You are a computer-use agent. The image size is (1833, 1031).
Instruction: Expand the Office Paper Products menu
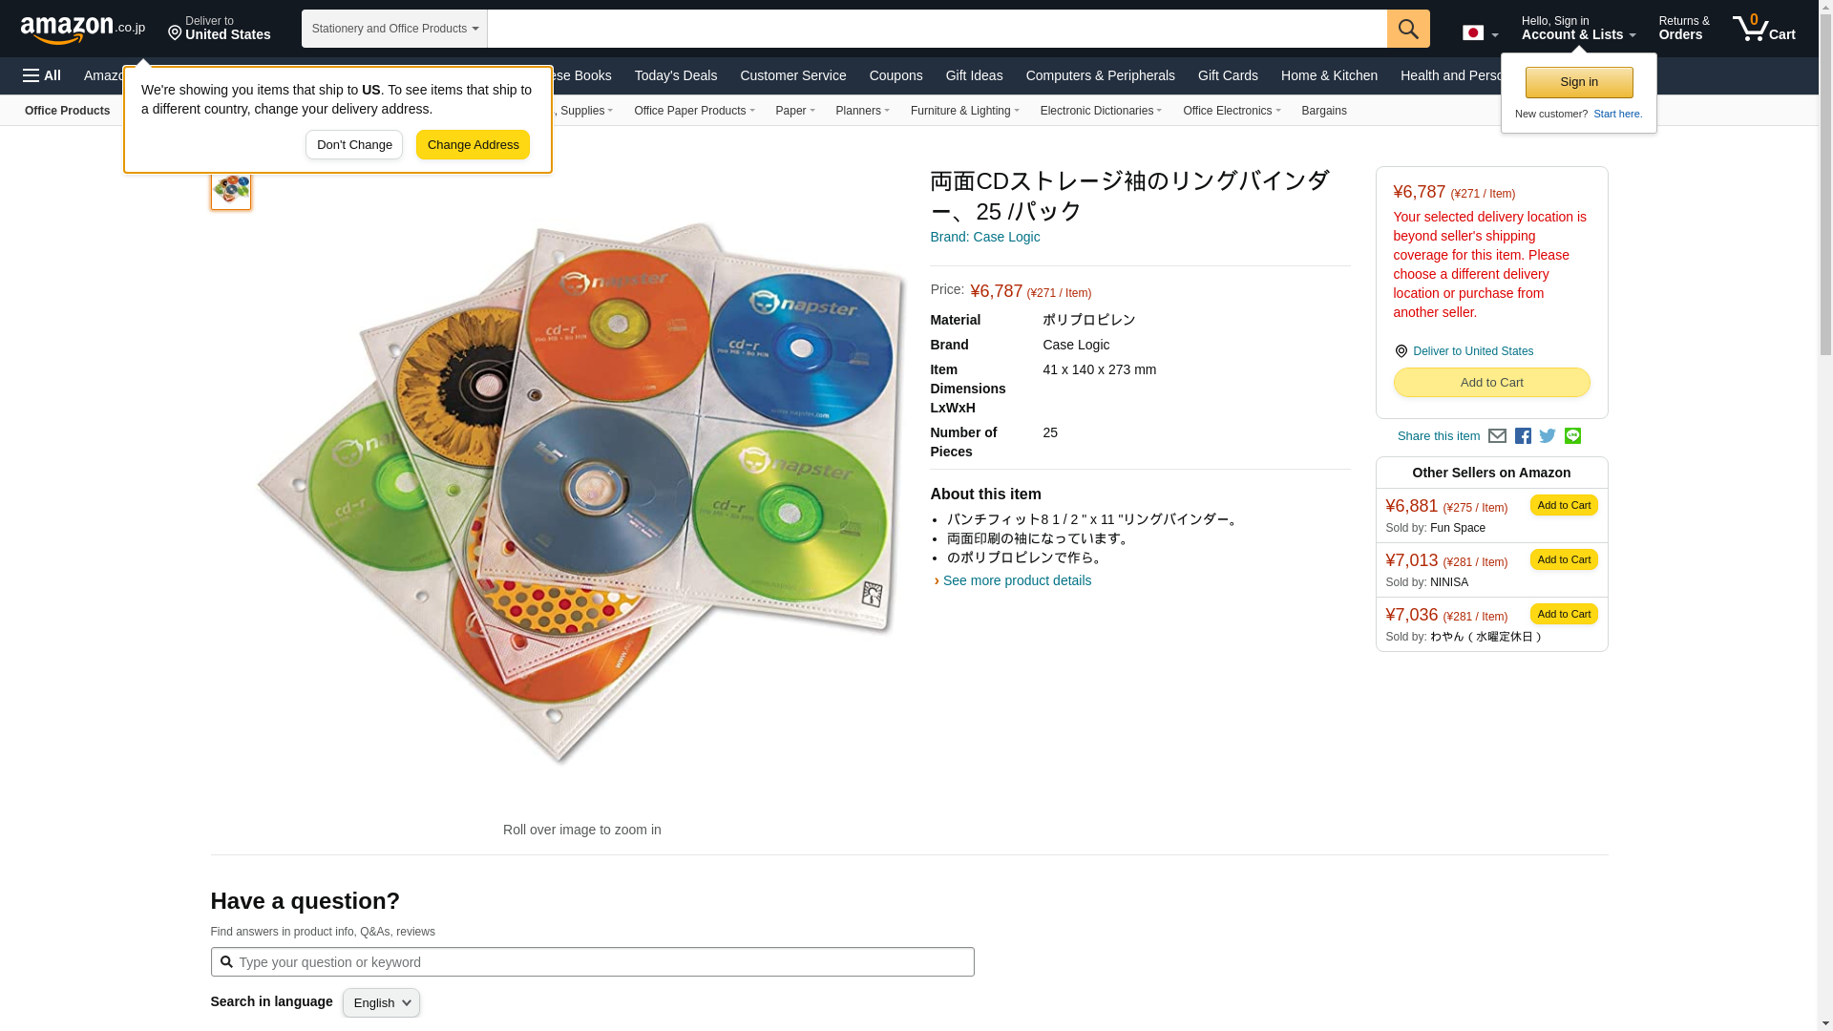(x=694, y=111)
